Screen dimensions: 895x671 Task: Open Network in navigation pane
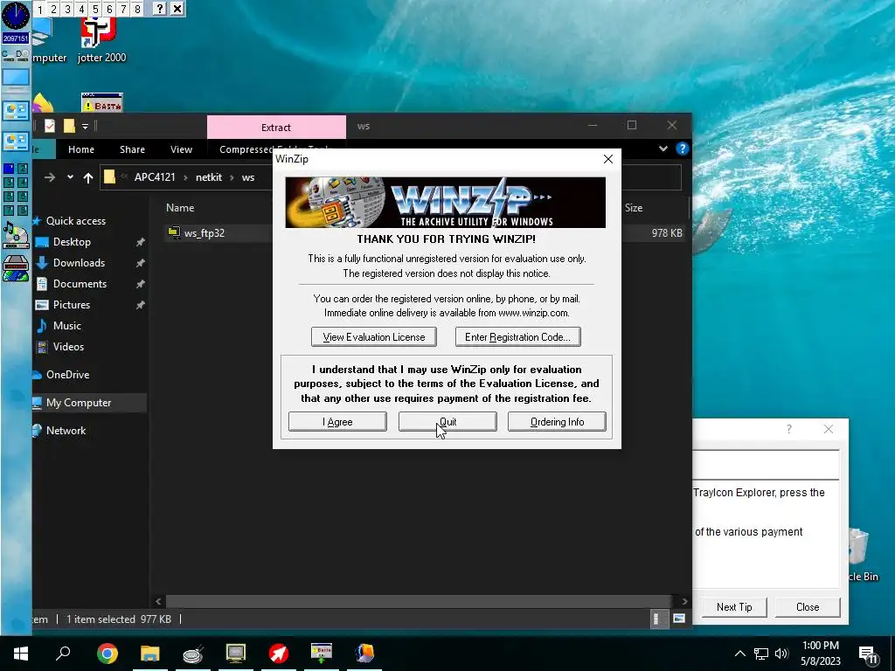[x=66, y=431]
